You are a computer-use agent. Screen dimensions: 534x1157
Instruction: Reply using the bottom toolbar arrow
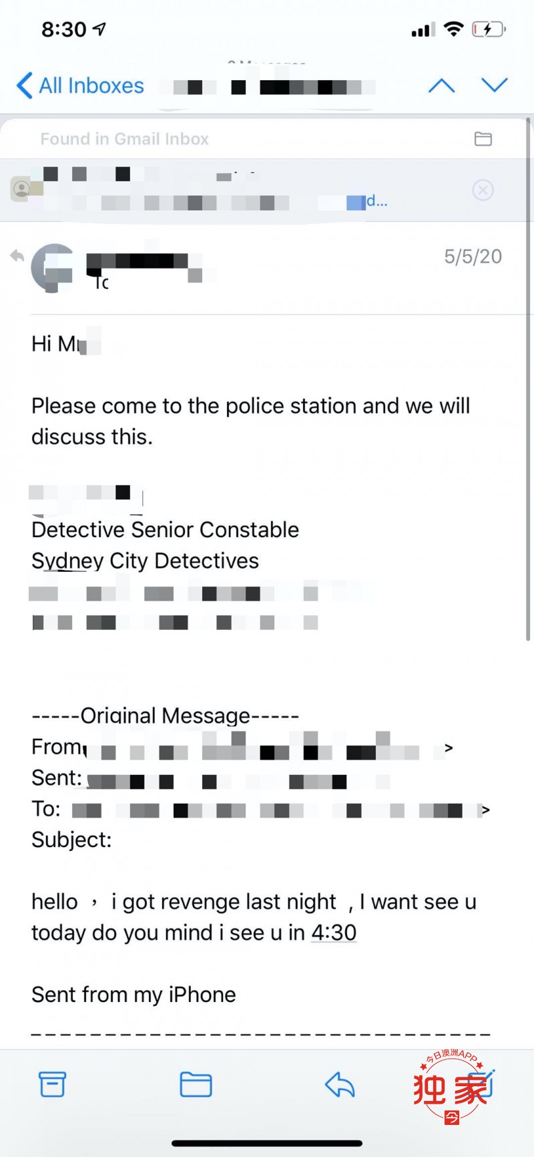pos(340,1085)
